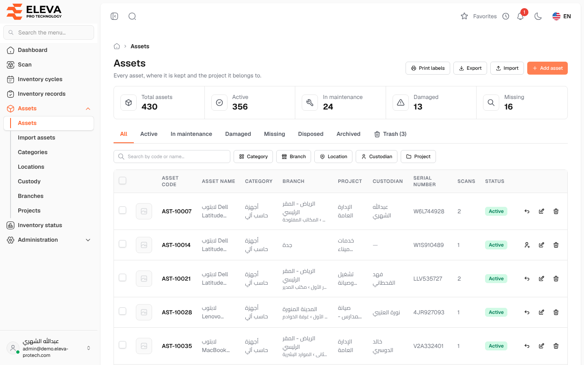Go to home breadcrumb icon
584x365 pixels.
[x=117, y=46]
